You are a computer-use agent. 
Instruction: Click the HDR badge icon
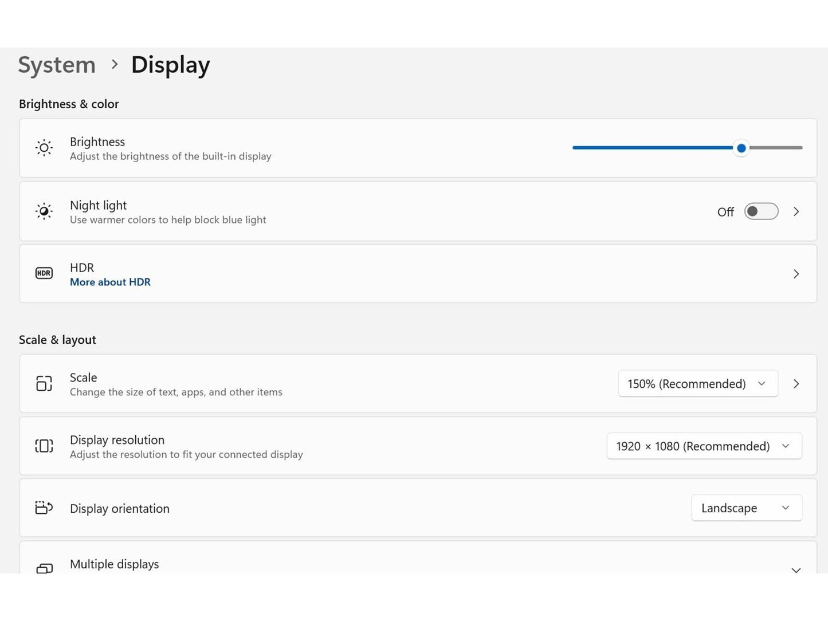(x=44, y=273)
